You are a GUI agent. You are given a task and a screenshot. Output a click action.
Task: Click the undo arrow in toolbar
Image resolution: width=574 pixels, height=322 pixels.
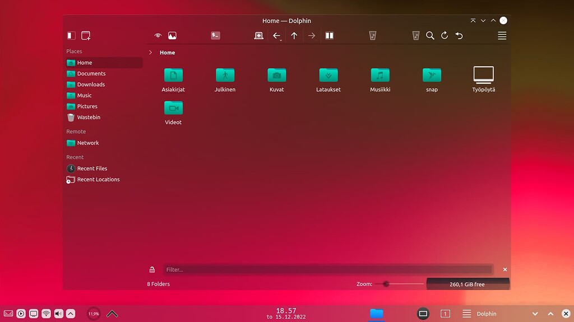pyautogui.click(x=459, y=36)
